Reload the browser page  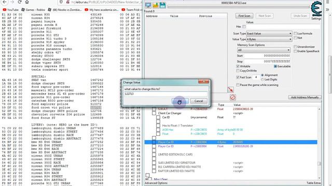point(20,2)
